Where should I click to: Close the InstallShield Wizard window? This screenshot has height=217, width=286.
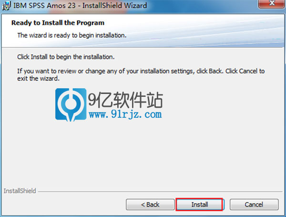click(x=272, y=3)
